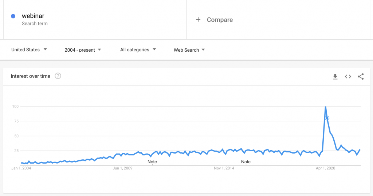Share the interest over time chart
Viewport: 373px width, 196px height.
point(361,76)
